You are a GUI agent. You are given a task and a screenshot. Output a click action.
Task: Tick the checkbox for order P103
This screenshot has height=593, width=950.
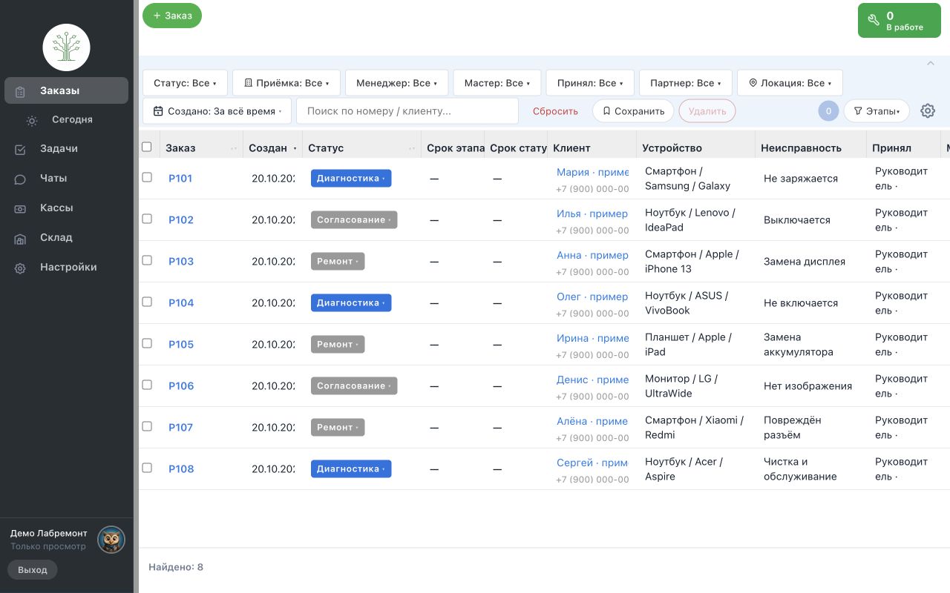coord(147,260)
